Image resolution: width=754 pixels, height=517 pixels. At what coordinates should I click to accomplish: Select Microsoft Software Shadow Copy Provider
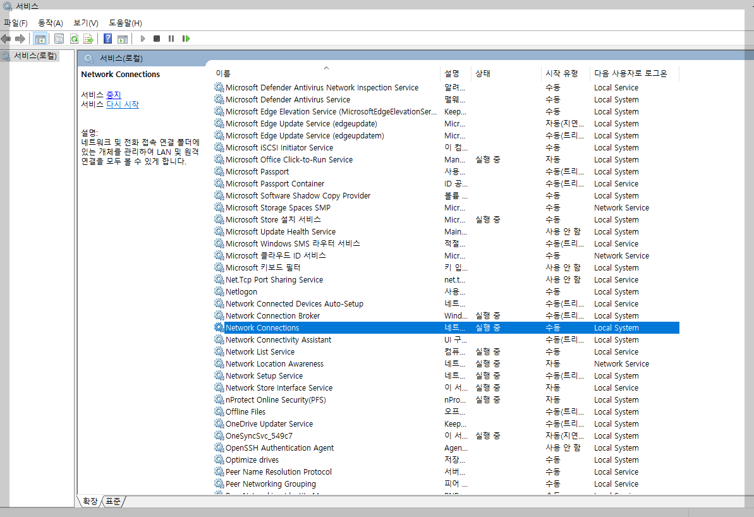coord(446,195)
